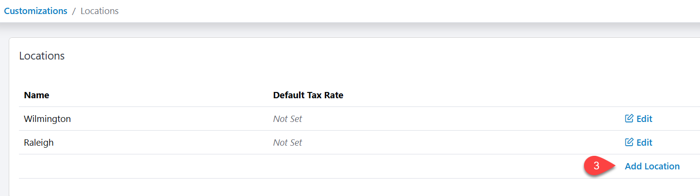
Task: Click the empty header cell above the Edit links
Action: (650, 95)
